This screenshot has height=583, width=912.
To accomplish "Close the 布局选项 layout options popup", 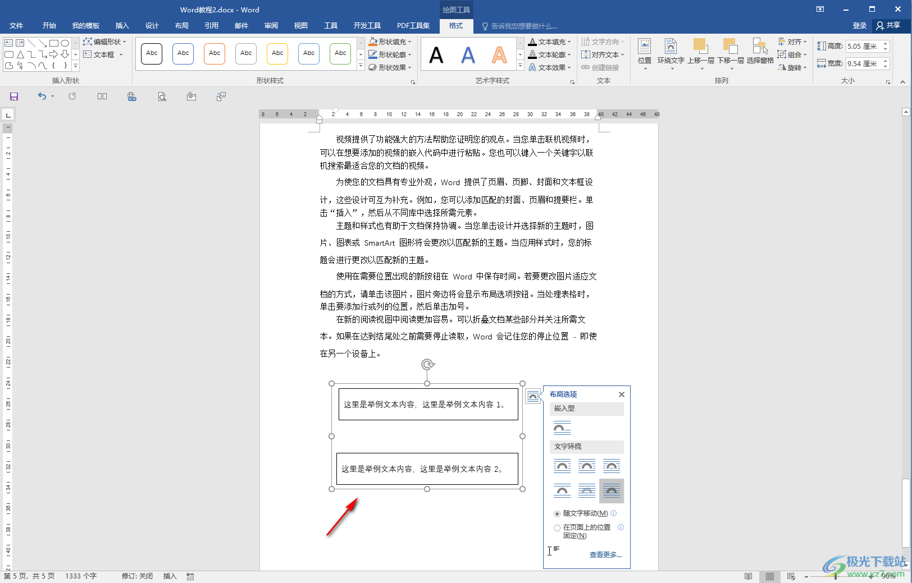I will (x=622, y=394).
